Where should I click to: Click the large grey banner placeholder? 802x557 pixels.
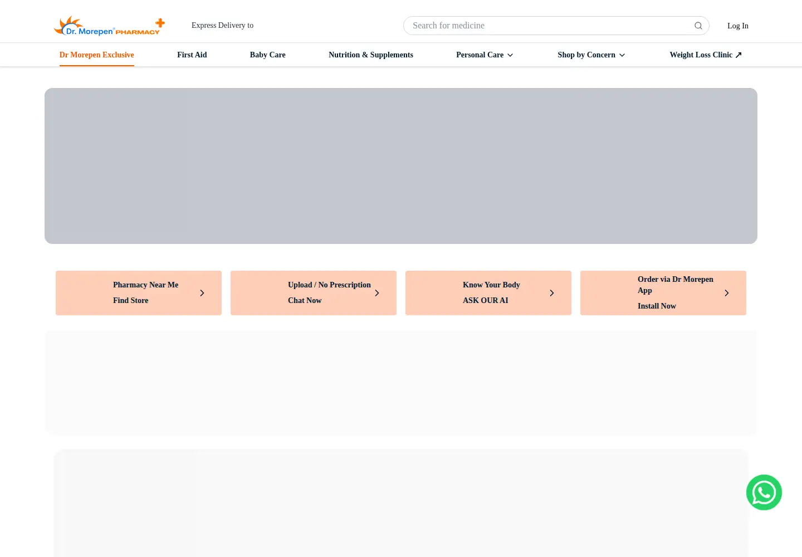tap(401, 166)
